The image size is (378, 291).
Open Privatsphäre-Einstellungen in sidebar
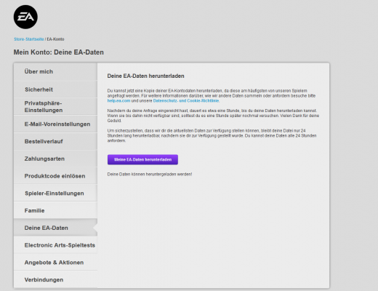tap(55, 107)
